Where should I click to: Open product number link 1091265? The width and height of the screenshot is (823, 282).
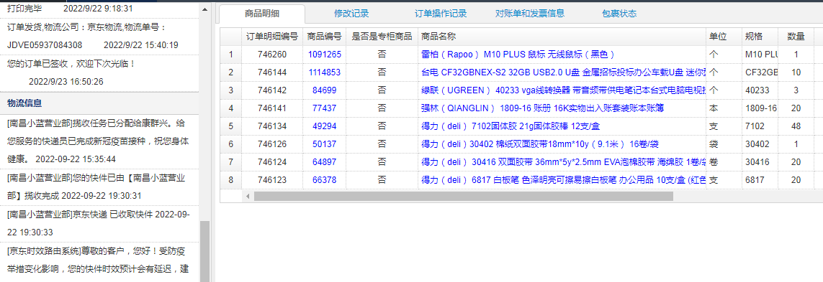point(324,55)
